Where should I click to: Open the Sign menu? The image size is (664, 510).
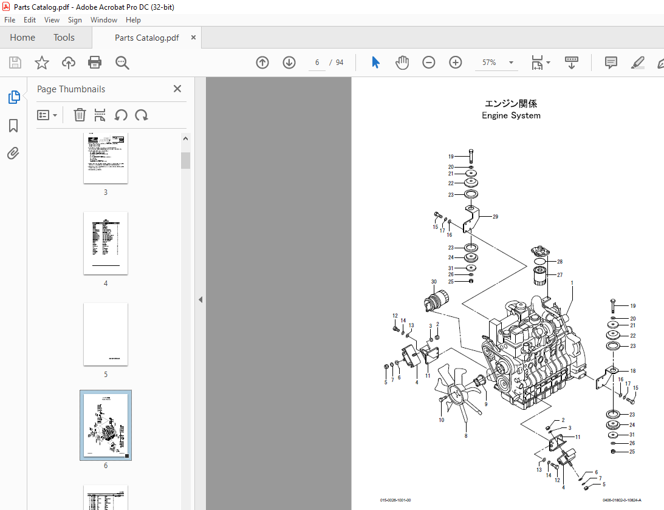[75, 20]
